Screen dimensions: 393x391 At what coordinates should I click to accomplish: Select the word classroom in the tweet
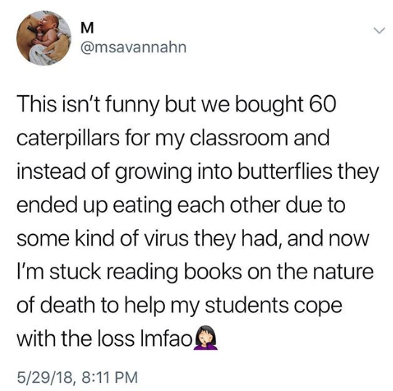pyautogui.click(x=238, y=138)
